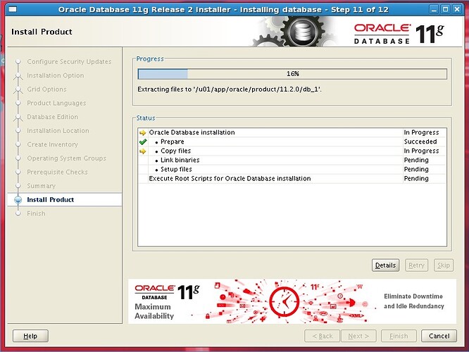Open Help from the bottom-left button

pyautogui.click(x=30, y=336)
